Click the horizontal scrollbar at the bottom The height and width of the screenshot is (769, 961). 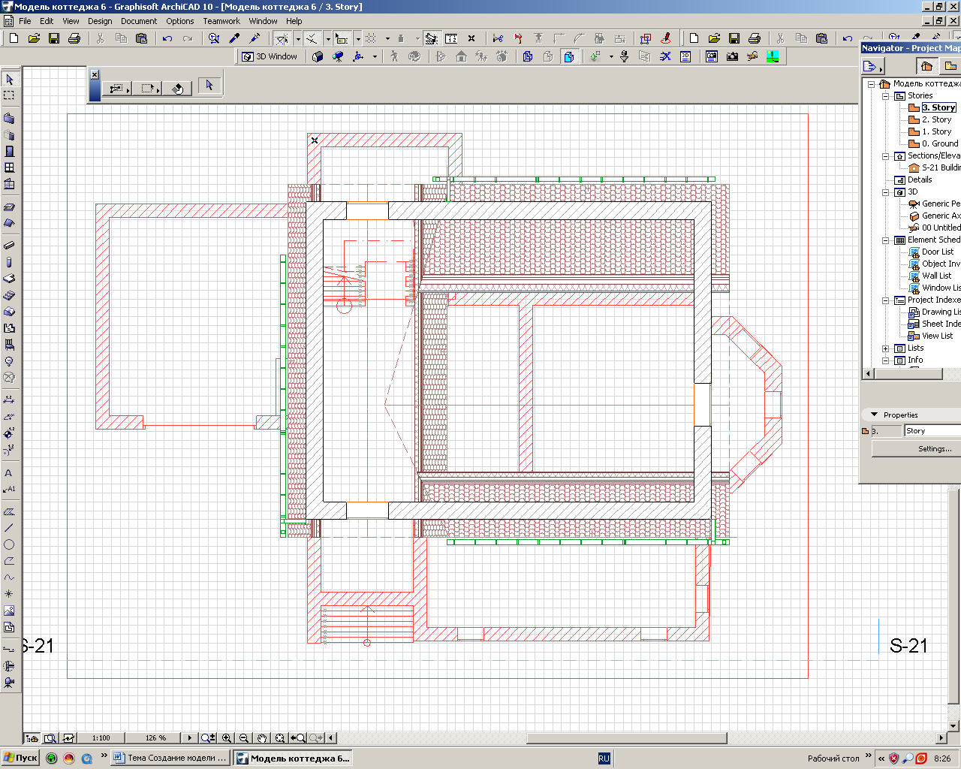[626, 738]
